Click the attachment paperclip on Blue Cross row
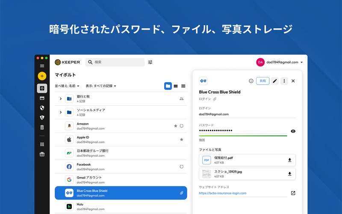342x214 pixels. point(181,193)
